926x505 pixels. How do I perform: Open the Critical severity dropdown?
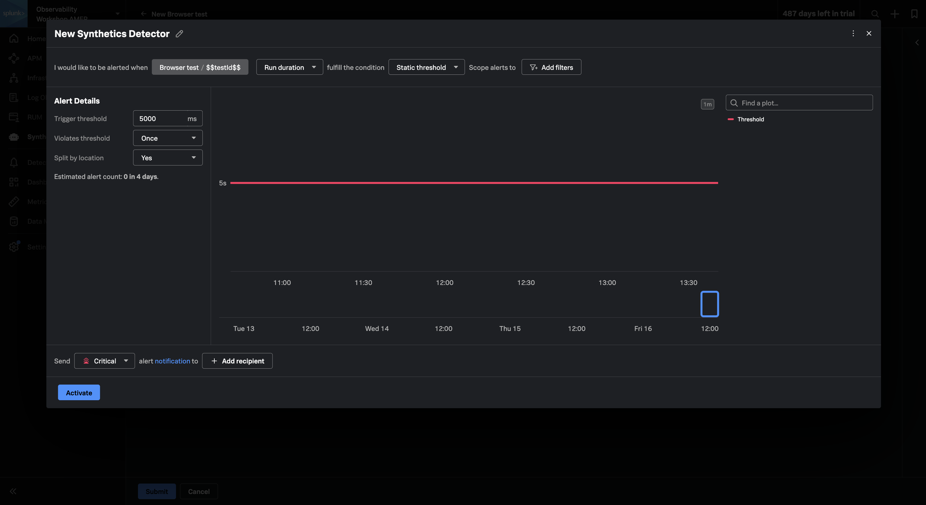pyautogui.click(x=104, y=361)
